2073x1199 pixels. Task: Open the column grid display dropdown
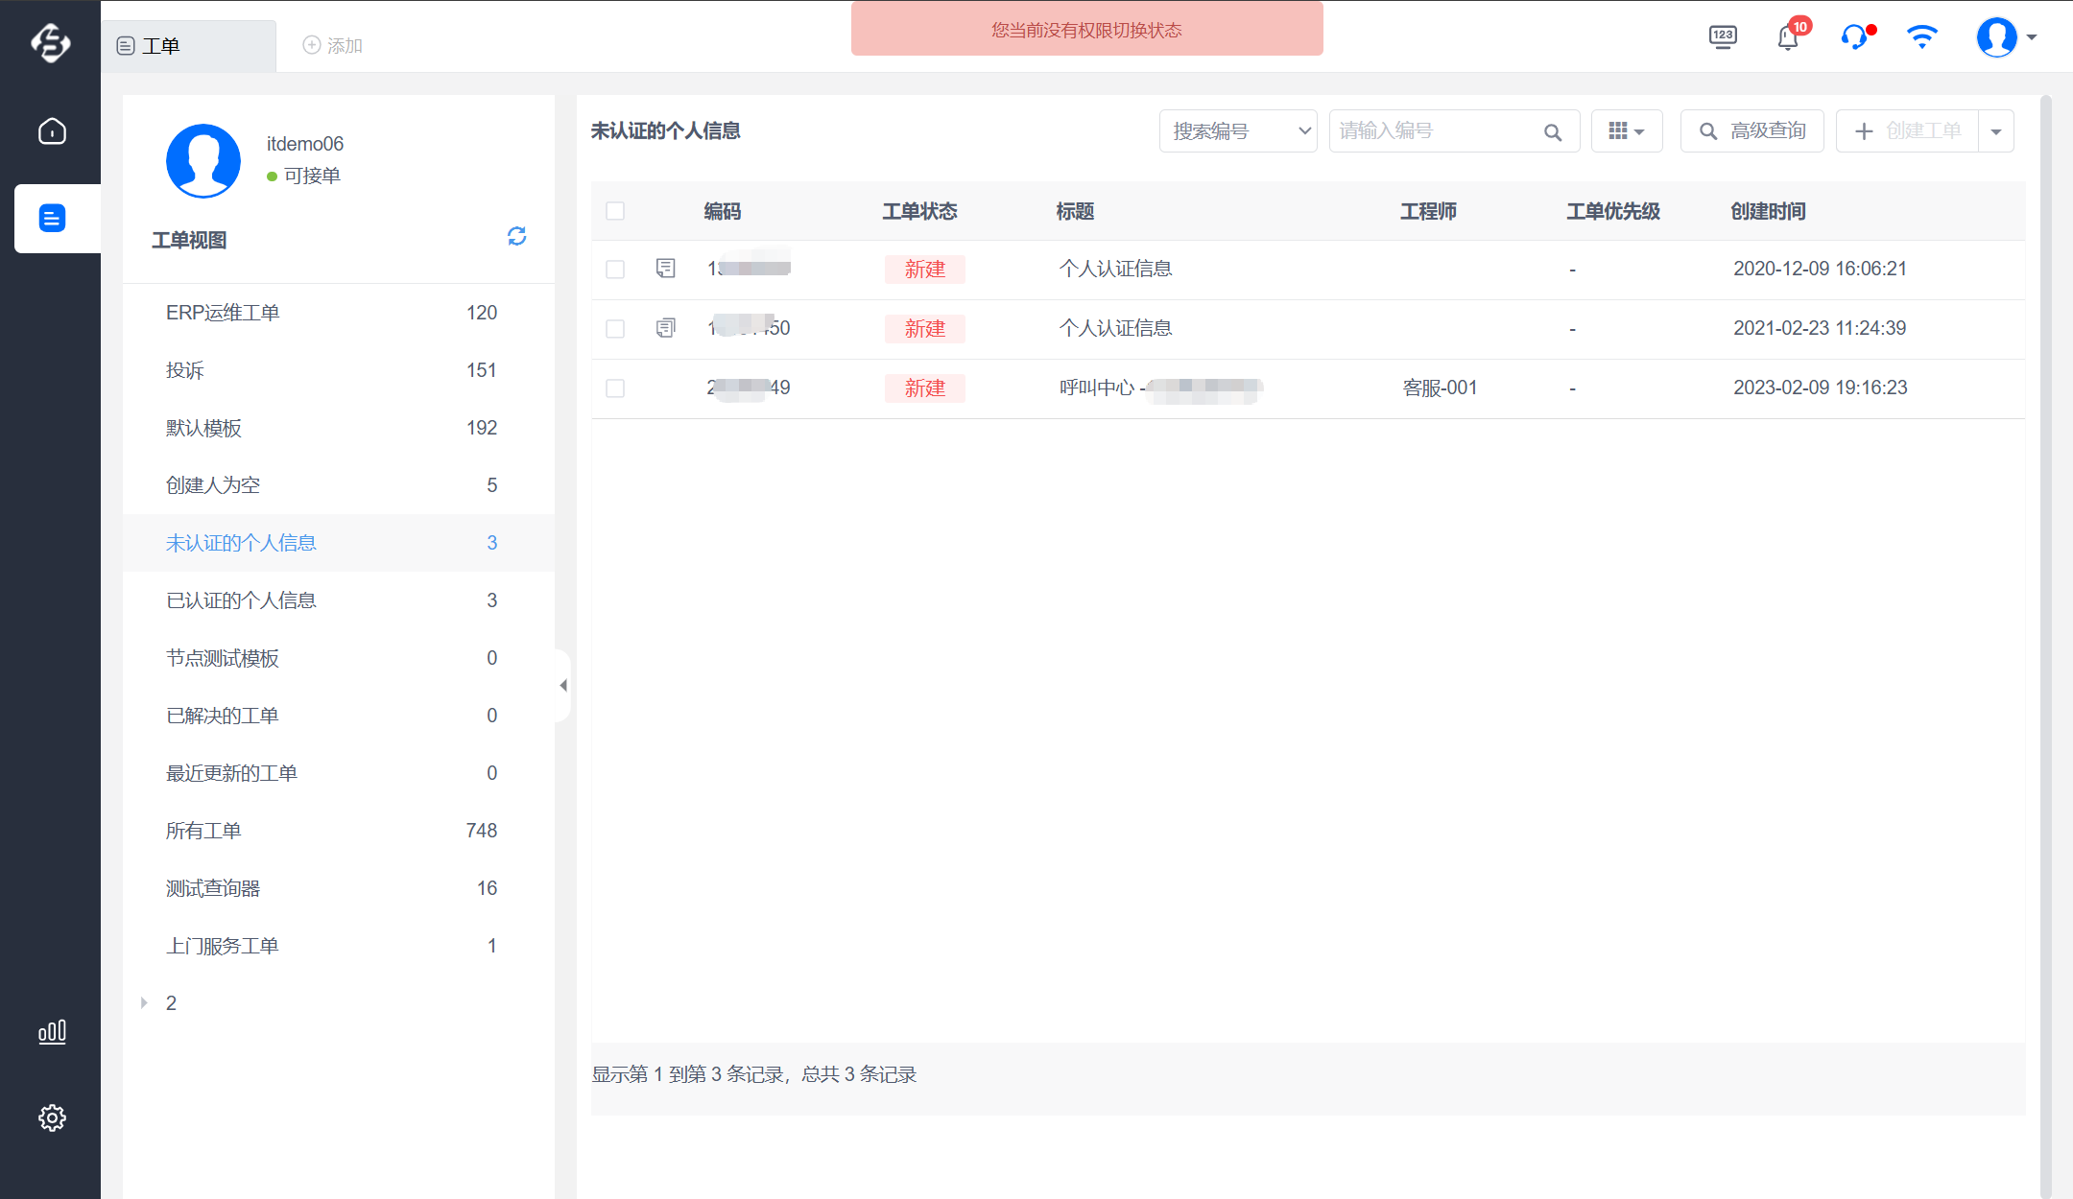point(1626,131)
